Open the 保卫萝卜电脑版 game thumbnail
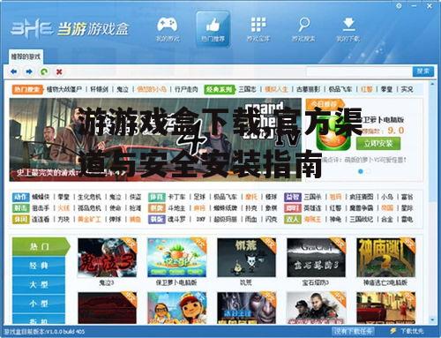This screenshot has width=441, height=338. tap(176, 258)
